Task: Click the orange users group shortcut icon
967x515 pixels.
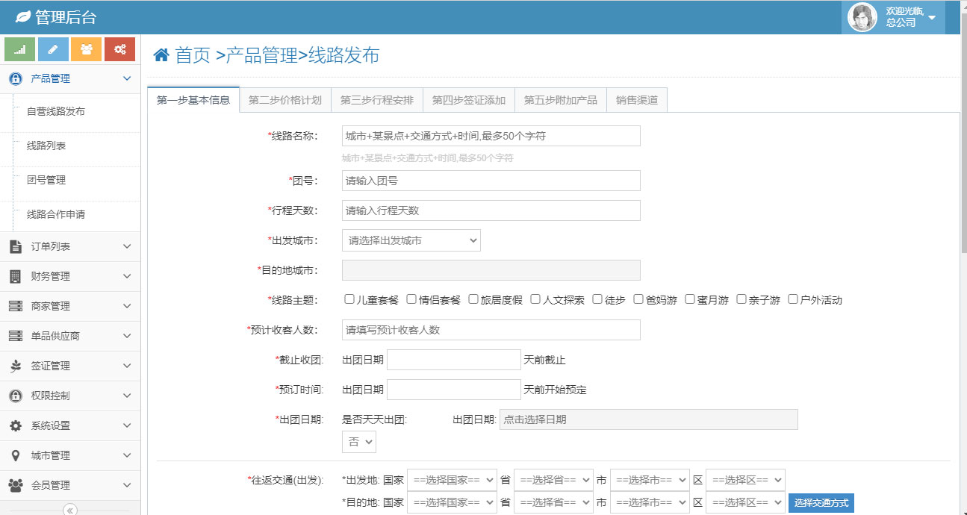Action: (86, 49)
